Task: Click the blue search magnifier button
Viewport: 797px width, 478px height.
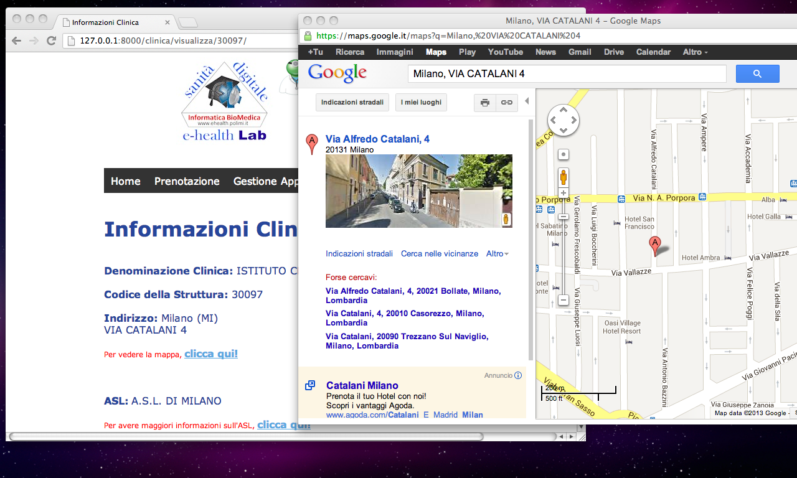Action: 757,73
